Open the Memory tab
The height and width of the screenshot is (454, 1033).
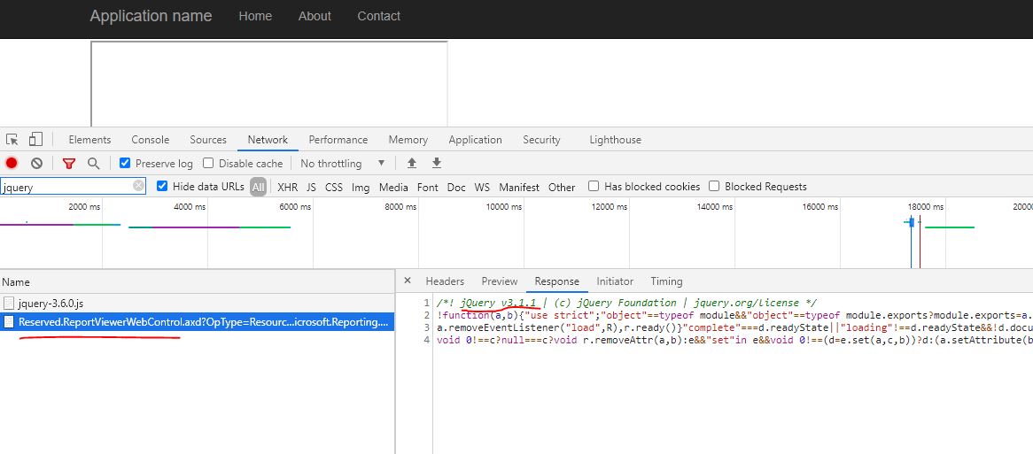[x=408, y=140]
